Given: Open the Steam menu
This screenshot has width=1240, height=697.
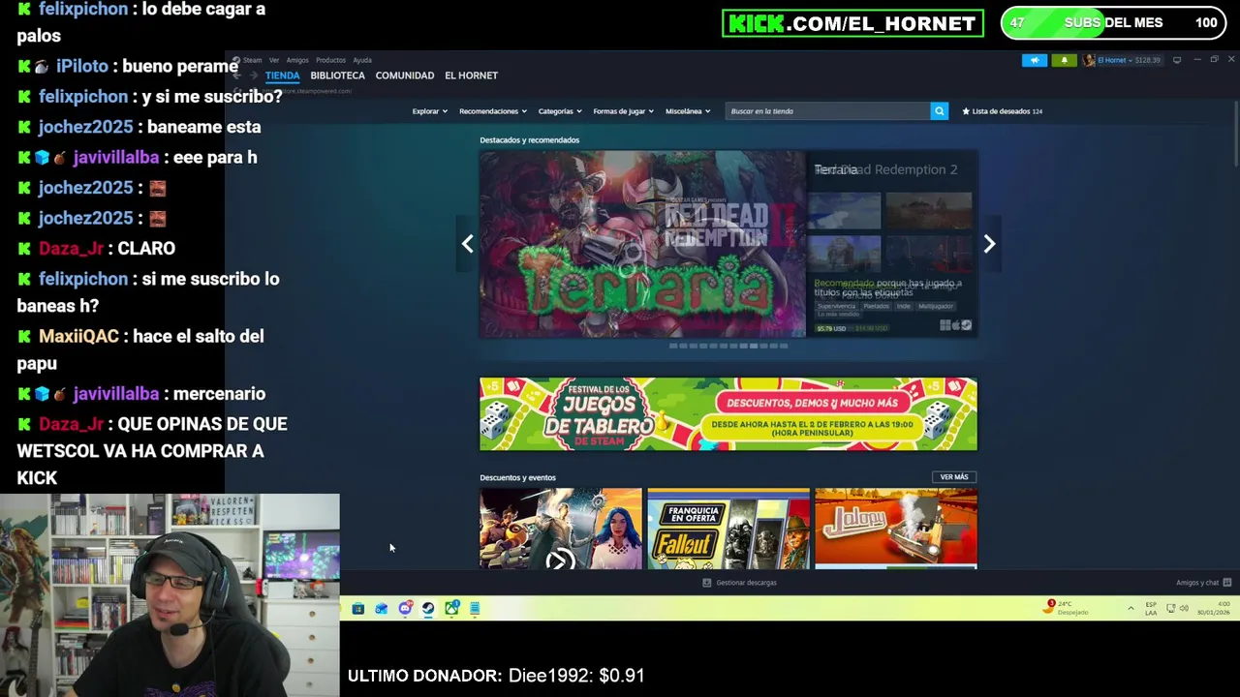Looking at the screenshot, I should click(252, 60).
